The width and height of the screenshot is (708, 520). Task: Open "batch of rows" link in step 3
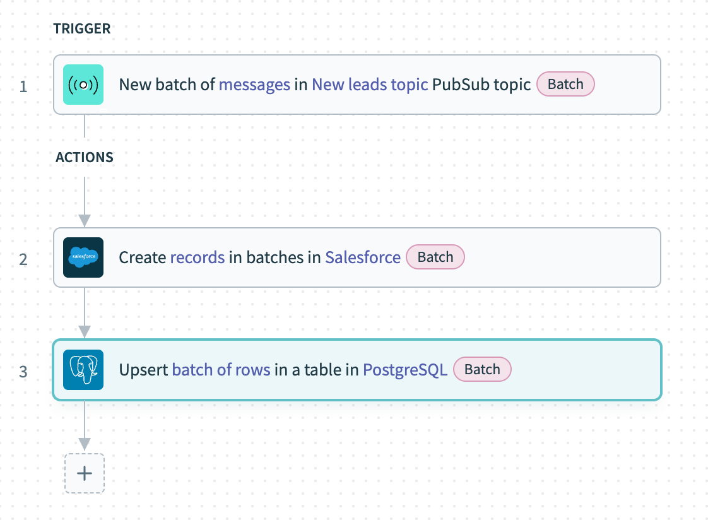point(221,370)
